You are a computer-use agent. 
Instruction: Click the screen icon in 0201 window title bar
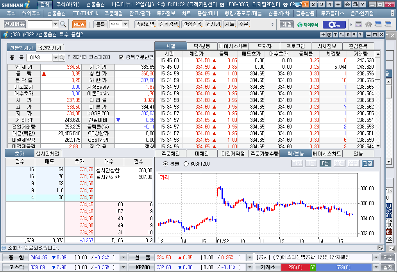329,35
